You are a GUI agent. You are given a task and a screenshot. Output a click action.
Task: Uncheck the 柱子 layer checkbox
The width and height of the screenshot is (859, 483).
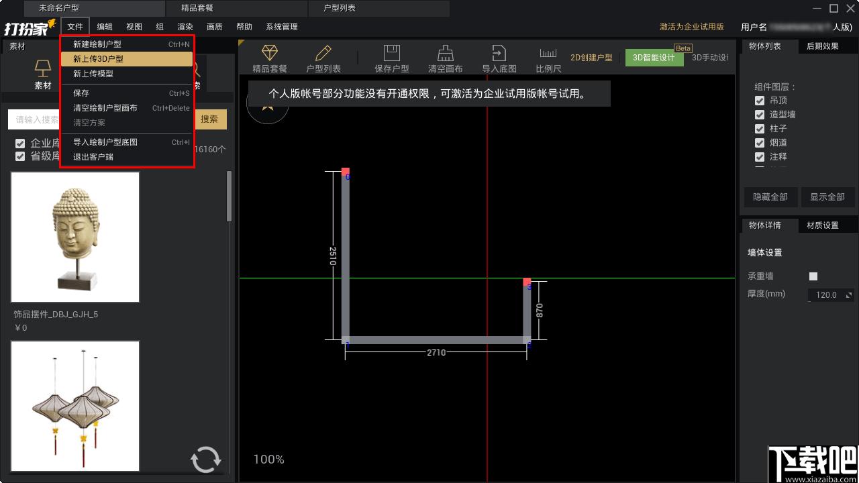click(x=760, y=129)
